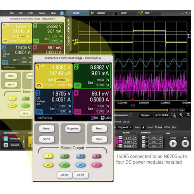Select the enlarged output 4 display showing 68.1 mV
The width and height of the screenshot is (194, 194).
point(92,102)
